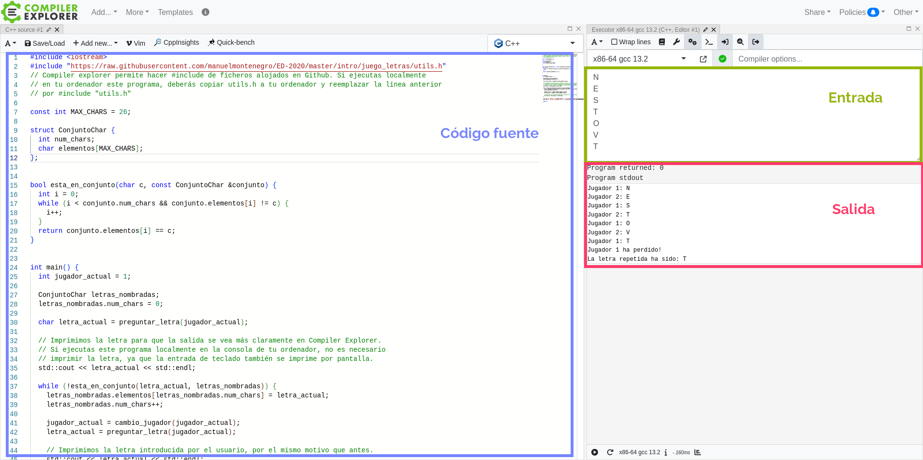Image resolution: width=923 pixels, height=460 pixels.
Task: Open the x86-64 gcc 13.2 compiler picker
Action: [640, 59]
